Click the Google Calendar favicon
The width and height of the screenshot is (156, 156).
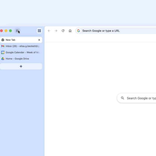(3, 53)
